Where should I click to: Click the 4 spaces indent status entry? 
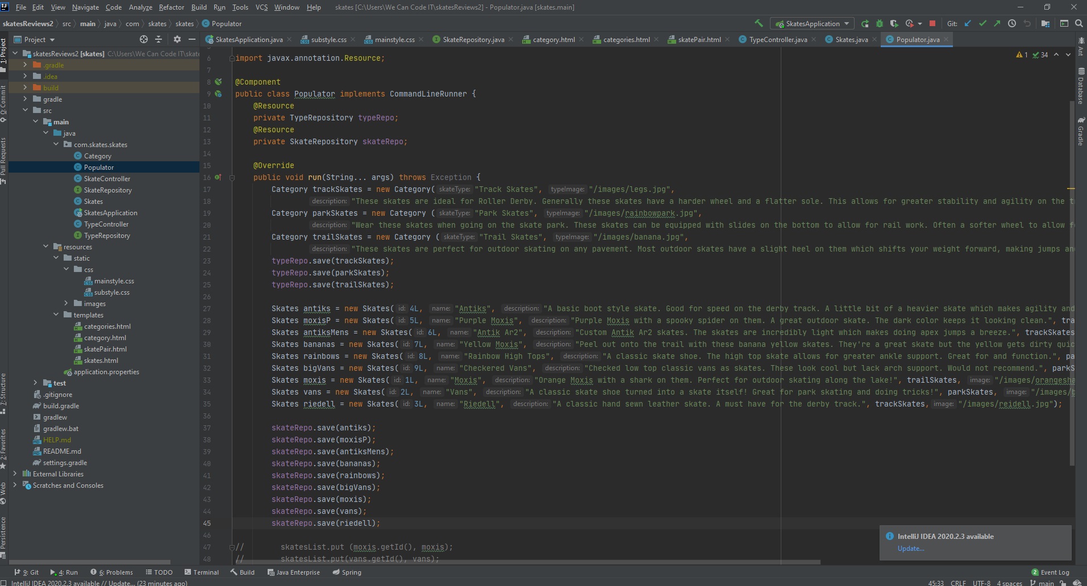point(1010,583)
